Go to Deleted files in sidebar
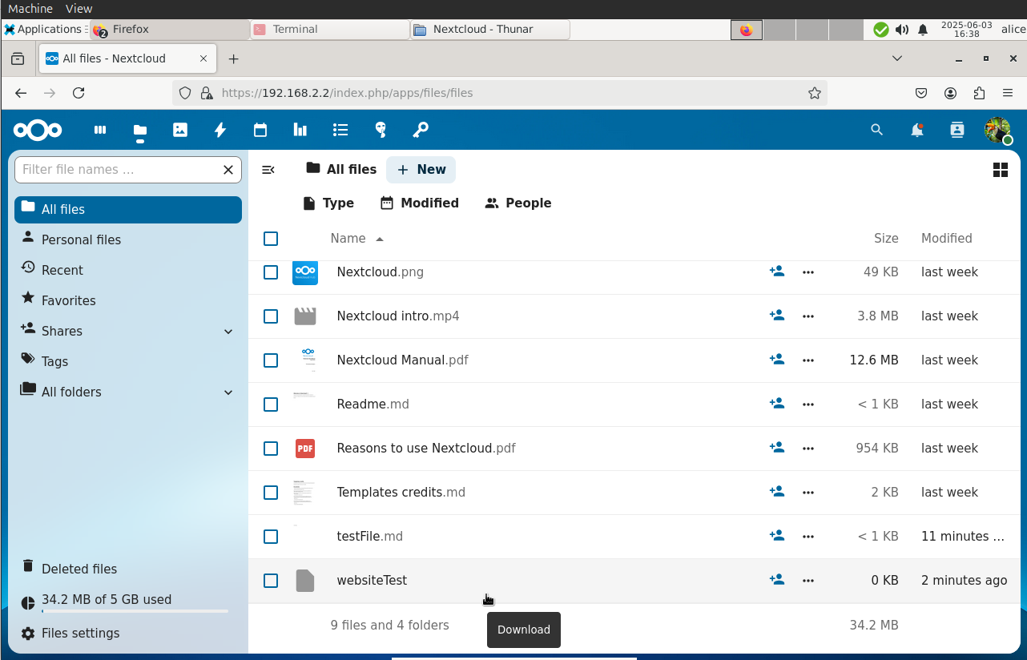The image size is (1027, 660). [79, 569]
